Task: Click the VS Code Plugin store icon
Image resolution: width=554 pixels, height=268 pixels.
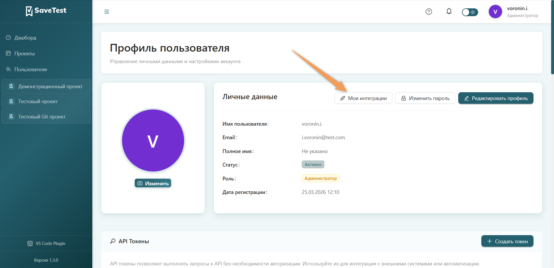Action: tap(30, 244)
